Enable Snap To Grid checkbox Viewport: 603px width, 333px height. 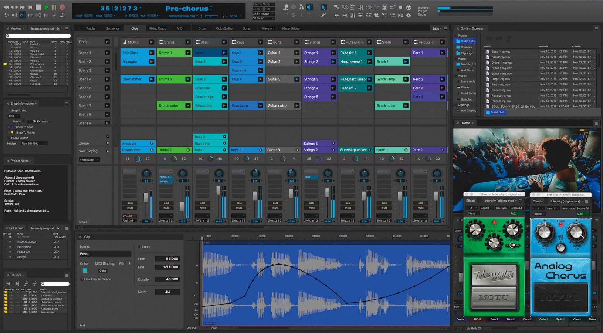pos(9,110)
